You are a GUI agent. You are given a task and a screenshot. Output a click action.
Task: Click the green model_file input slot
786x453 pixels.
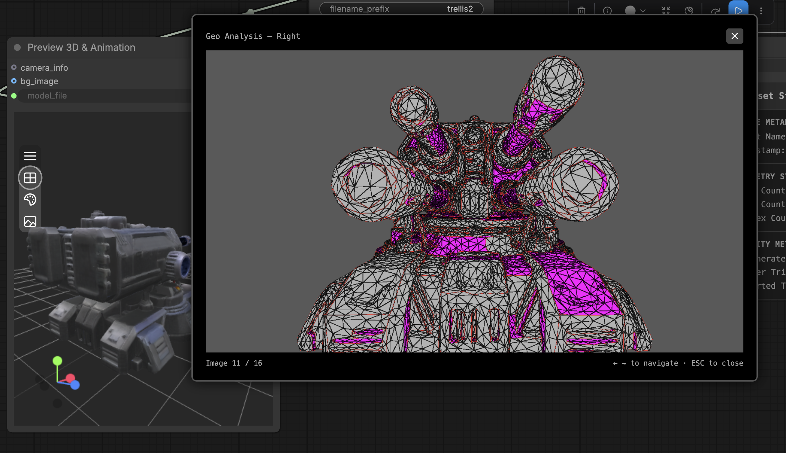pyautogui.click(x=14, y=96)
